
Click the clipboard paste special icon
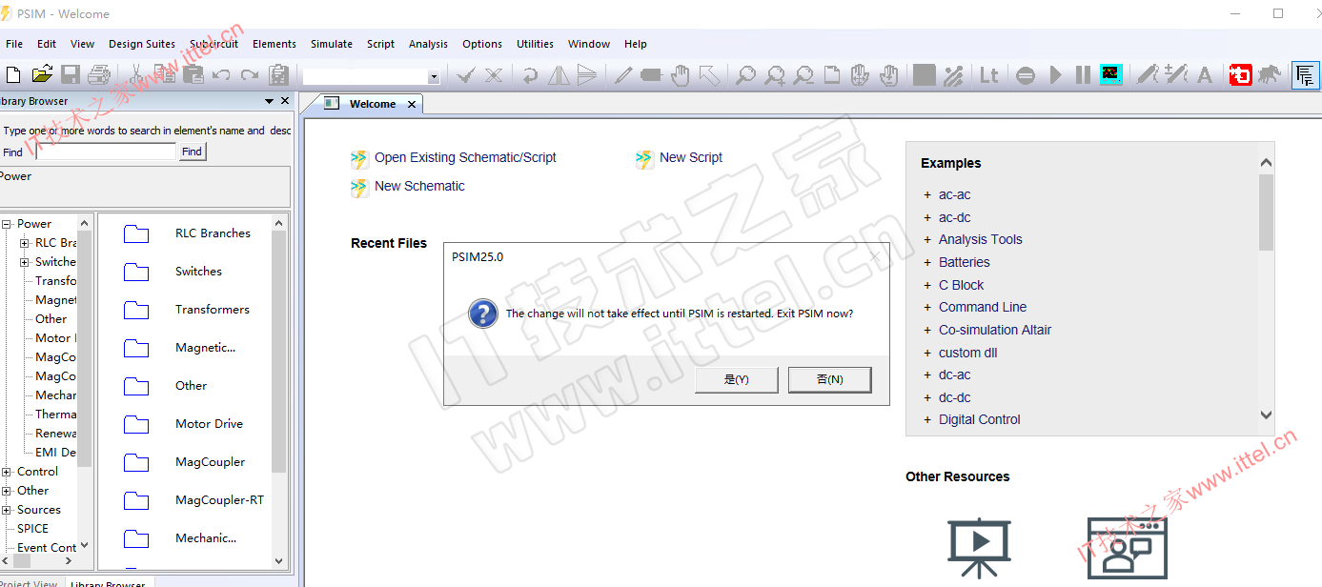pyautogui.click(x=278, y=74)
